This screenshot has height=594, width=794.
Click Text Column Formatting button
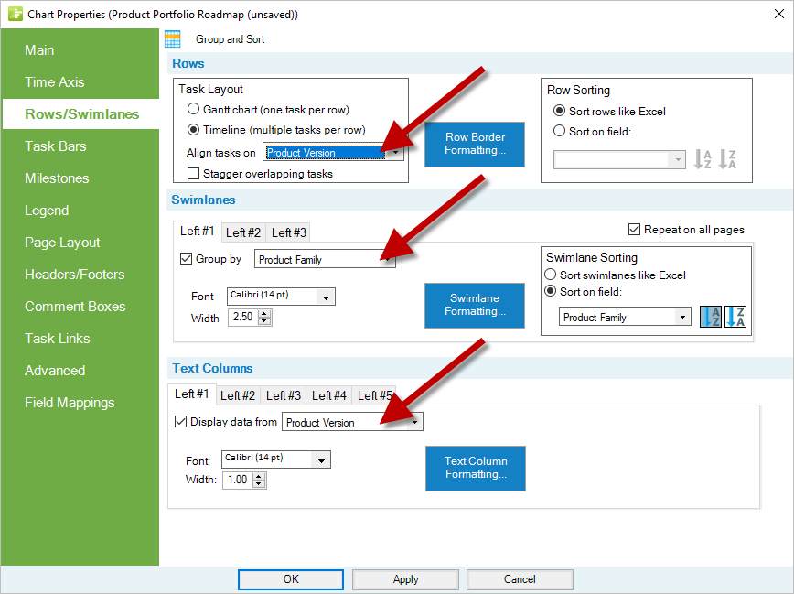476,468
